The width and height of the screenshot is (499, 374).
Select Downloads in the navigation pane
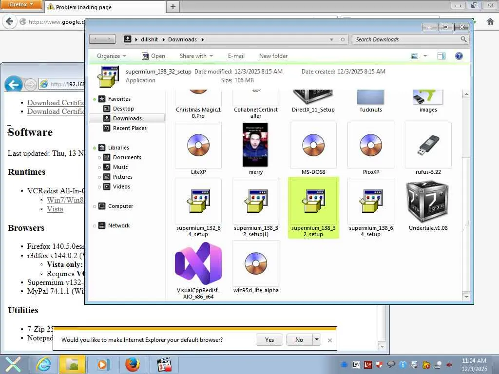(x=127, y=118)
